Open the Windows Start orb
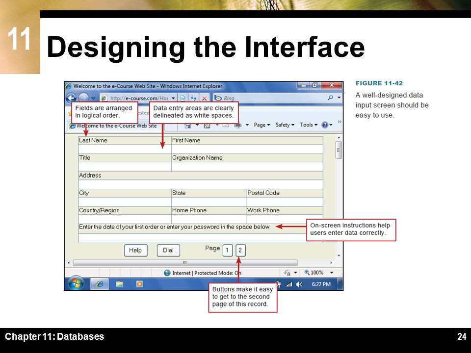This screenshot has width=471, height=353. (76, 283)
